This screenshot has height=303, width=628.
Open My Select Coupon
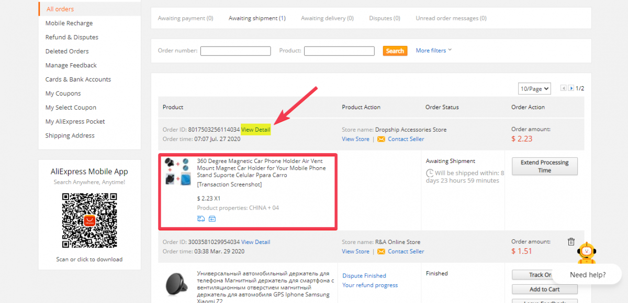[71, 108]
